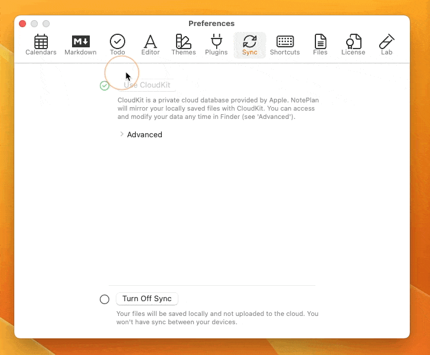Open the Themes preferences icon
Screen dimensions: 430x355
click(x=183, y=41)
